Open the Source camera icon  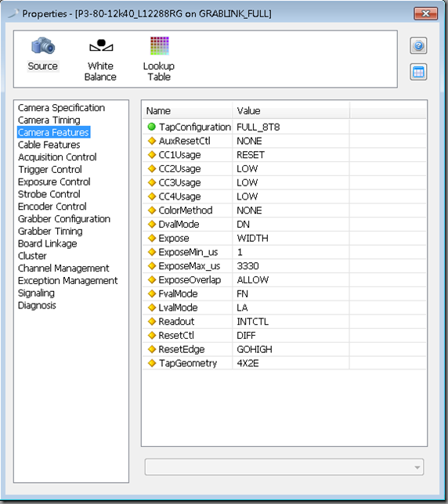click(43, 45)
